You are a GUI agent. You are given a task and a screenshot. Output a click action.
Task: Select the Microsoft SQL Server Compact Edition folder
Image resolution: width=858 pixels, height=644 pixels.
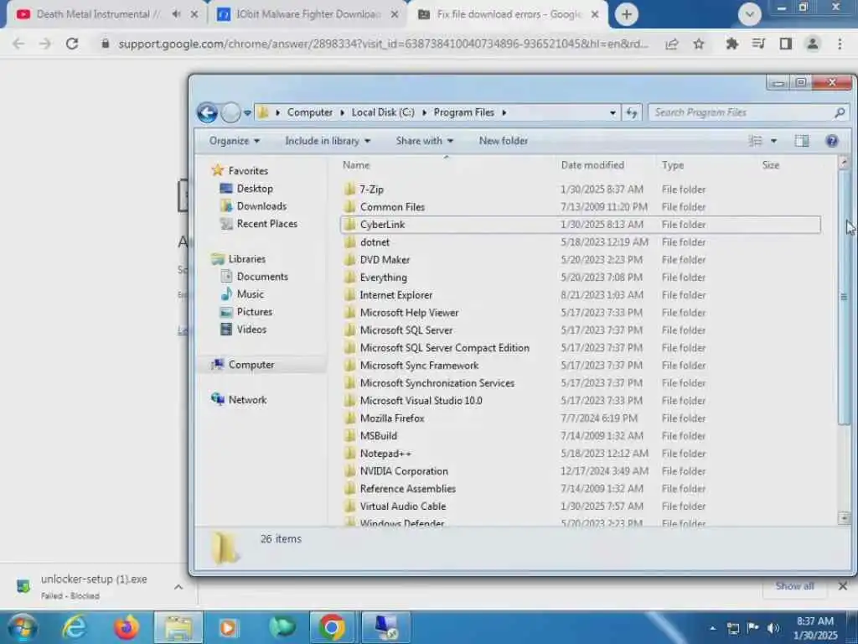point(580,348)
